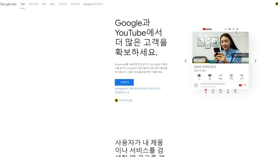This screenshot has width=278, height=157.
Task: Click the library icon in bottom bar
Action: click(235, 90)
